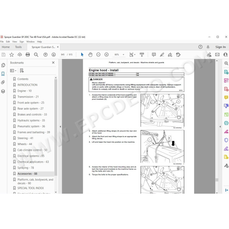Open the Contents bookmark
This screenshot has height=229, width=229.
(x=23, y=79)
